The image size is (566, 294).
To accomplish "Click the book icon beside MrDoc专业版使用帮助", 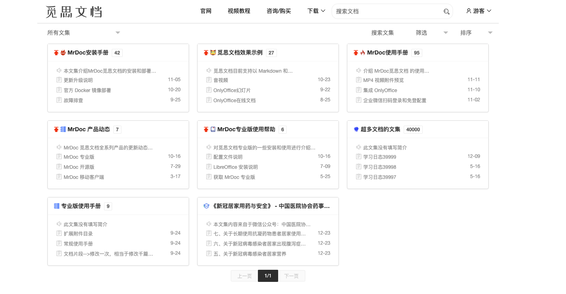I will (213, 129).
